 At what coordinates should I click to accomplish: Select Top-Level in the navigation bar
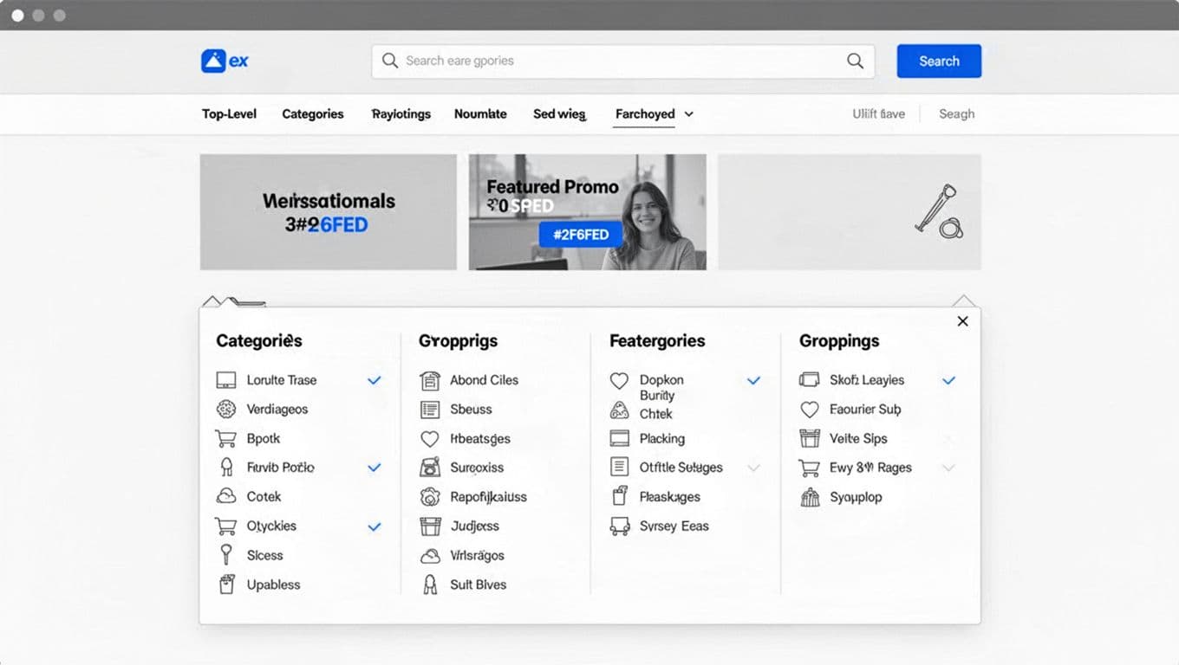[228, 113]
